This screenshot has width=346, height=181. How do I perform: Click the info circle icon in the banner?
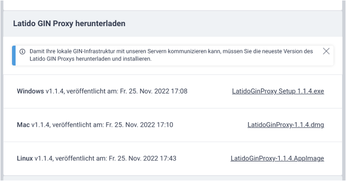pyautogui.click(x=22, y=51)
